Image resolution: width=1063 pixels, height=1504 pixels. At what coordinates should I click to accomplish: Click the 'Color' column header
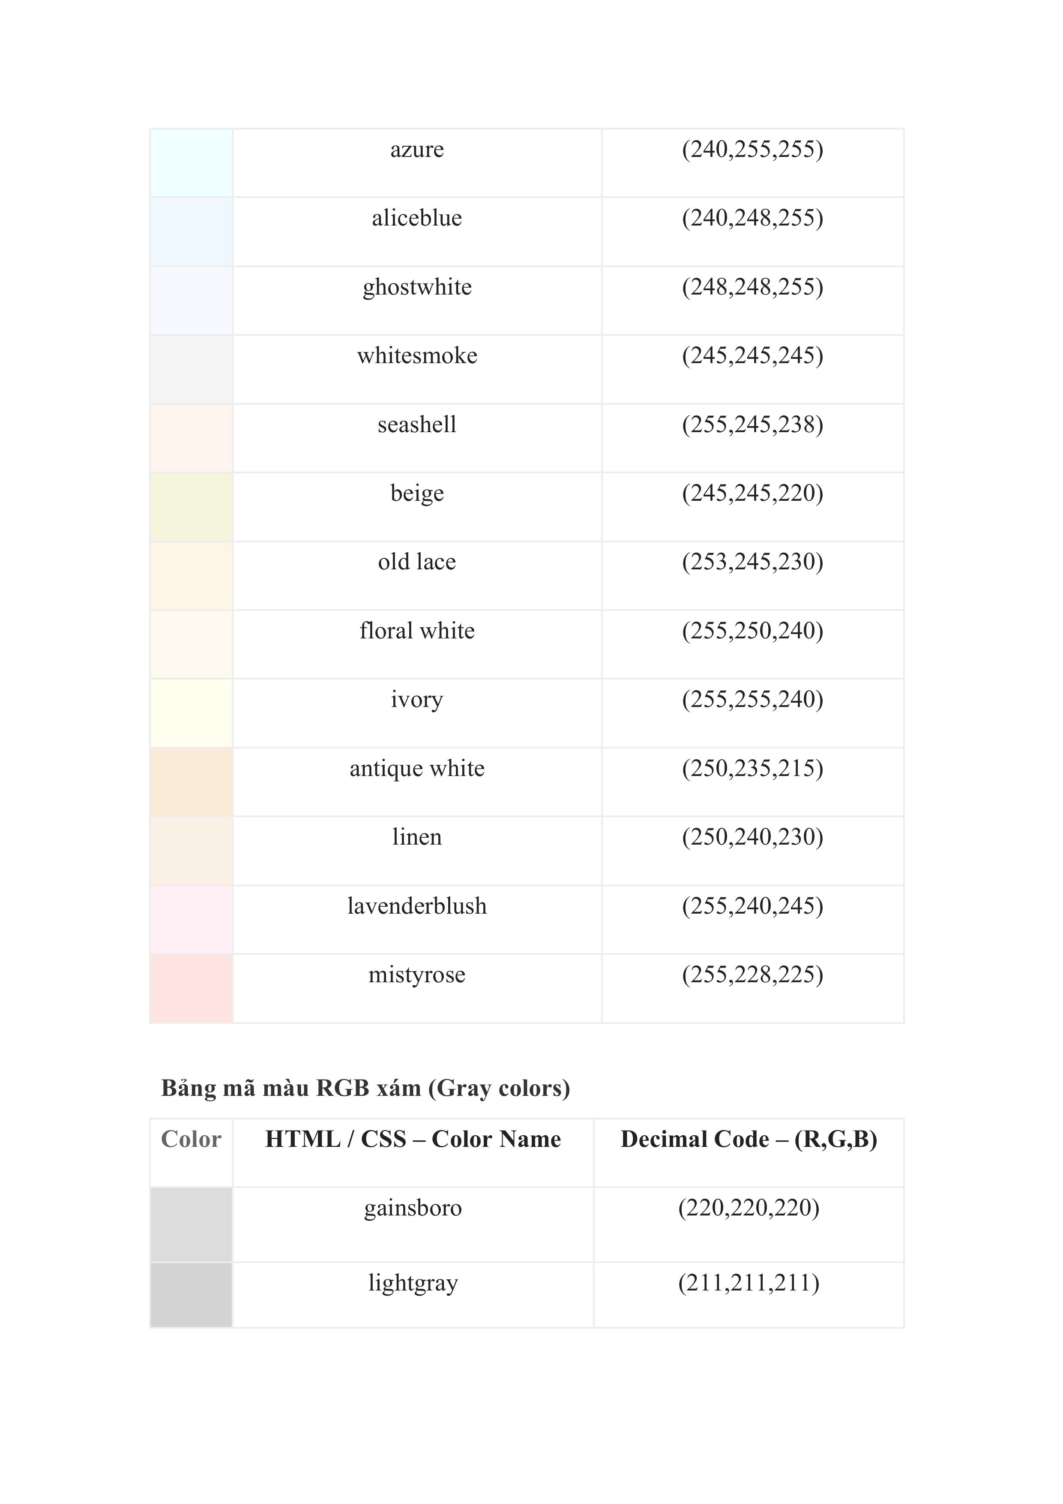coord(191,1139)
